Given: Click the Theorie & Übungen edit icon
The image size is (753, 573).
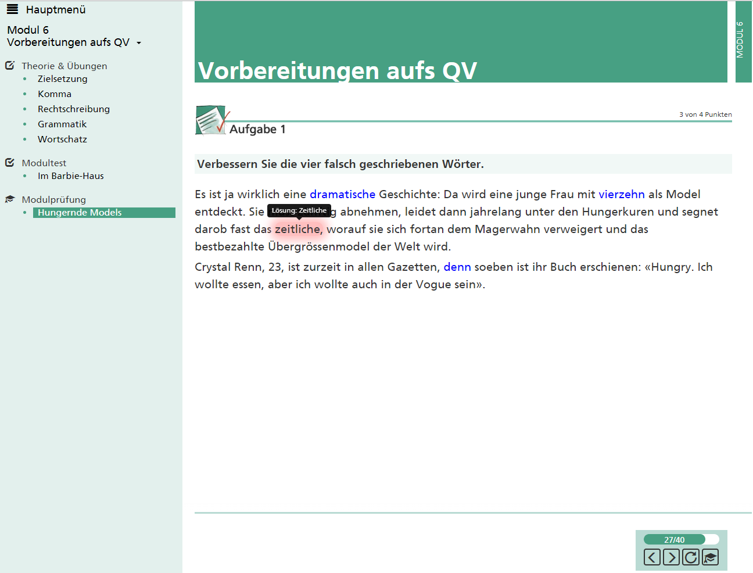Looking at the screenshot, I should (x=10, y=66).
